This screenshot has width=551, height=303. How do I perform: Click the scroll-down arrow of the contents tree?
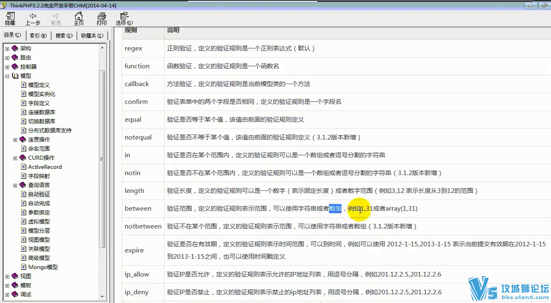(x=102, y=296)
